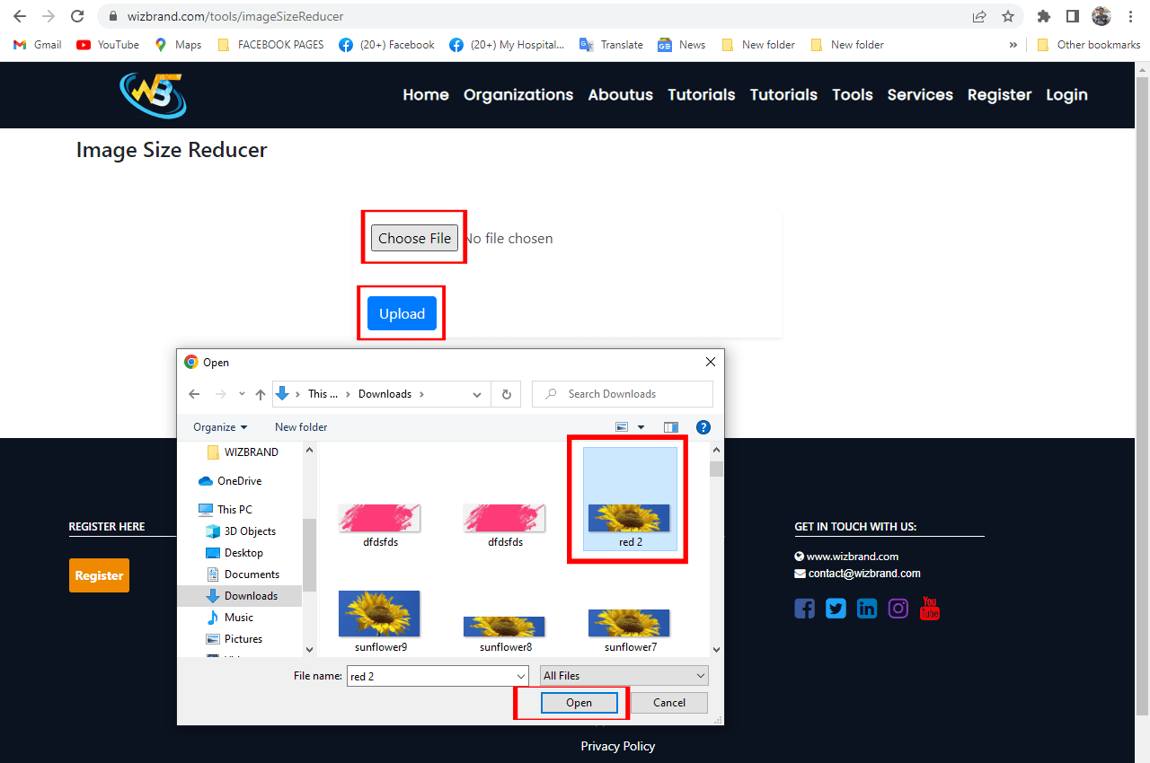The width and height of the screenshot is (1150, 763).
Task: Expand the File name combo box arrow
Action: [x=519, y=675]
